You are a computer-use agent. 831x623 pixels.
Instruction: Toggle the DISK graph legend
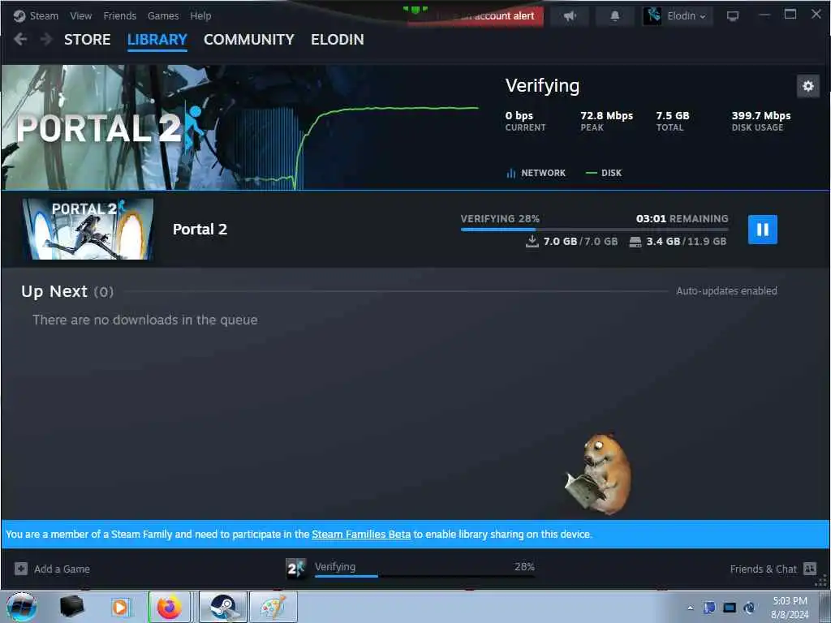pos(604,173)
